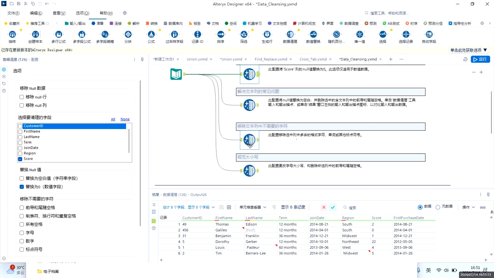This screenshot has width=494, height=278.
Task: Select the 元数据 radio button
Action: [438, 207]
